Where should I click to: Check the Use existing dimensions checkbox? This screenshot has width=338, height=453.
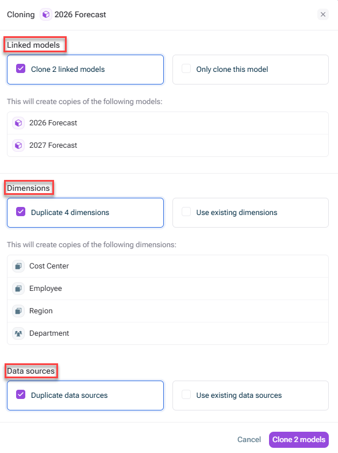click(x=186, y=212)
